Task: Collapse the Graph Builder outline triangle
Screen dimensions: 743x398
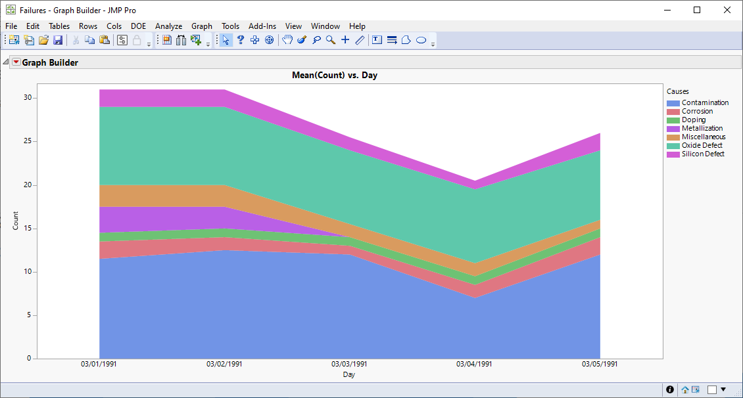Action: coord(5,62)
